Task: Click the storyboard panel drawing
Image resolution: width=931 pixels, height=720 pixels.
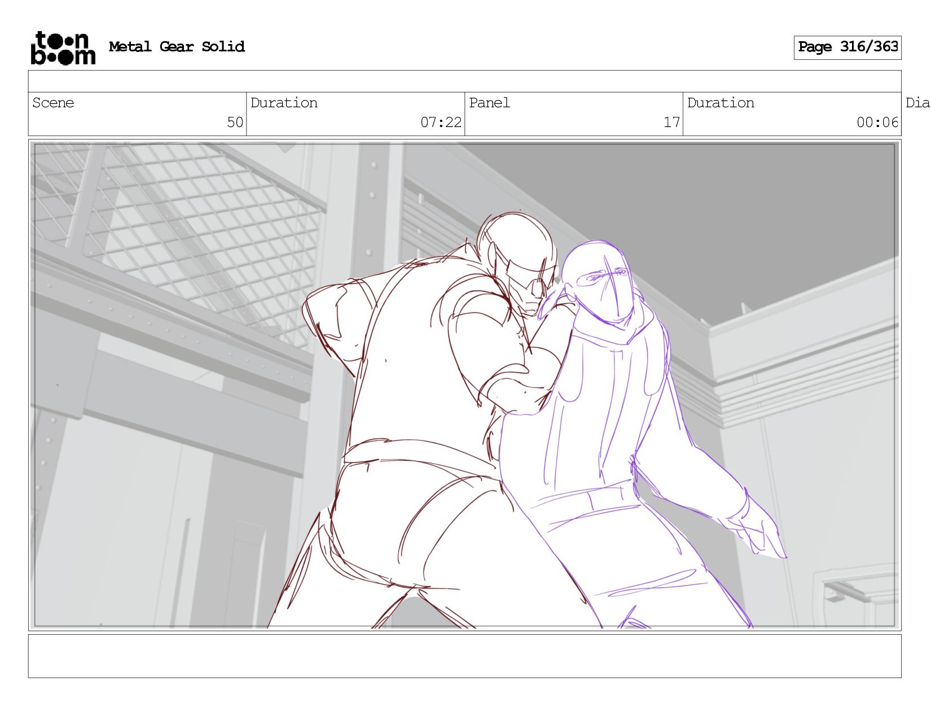Action: (x=464, y=385)
